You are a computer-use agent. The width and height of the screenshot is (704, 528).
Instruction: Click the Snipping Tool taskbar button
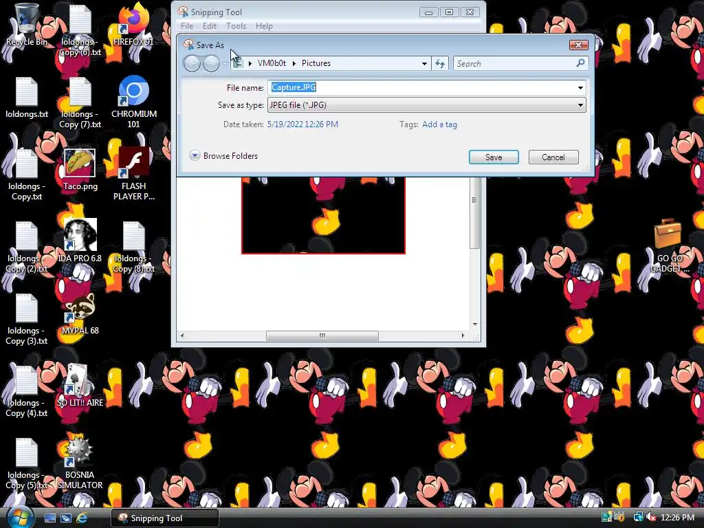[x=165, y=518]
